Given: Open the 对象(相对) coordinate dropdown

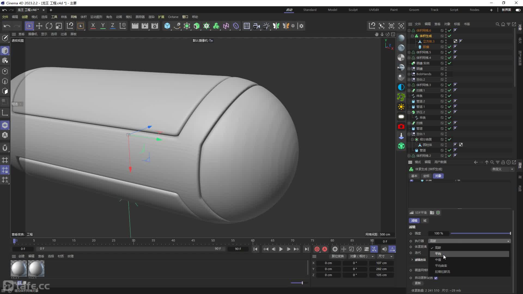Looking at the screenshot, I should coord(362,256).
